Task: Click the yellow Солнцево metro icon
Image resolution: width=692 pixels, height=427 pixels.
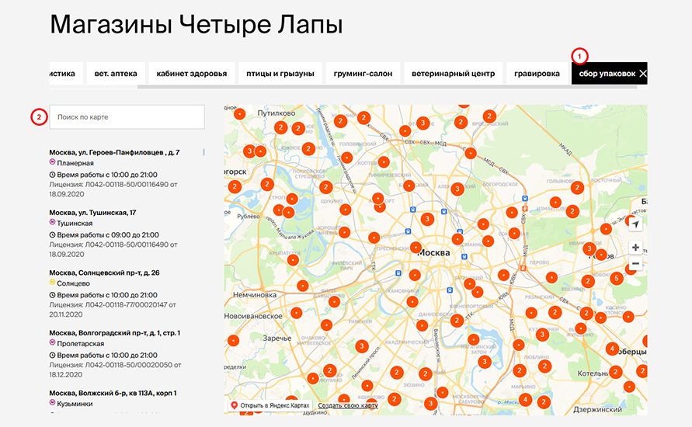Action: click(53, 283)
